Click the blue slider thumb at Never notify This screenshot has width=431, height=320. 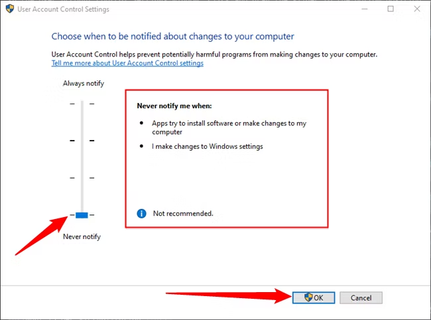(82, 214)
